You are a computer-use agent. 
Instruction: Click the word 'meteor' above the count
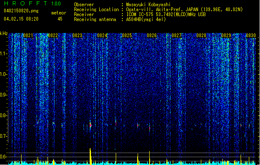59,13
